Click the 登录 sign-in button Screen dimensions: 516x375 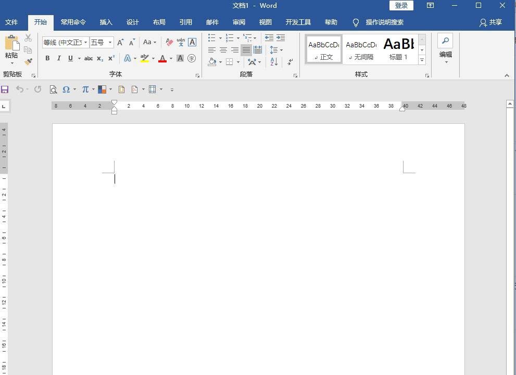(x=401, y=6)
